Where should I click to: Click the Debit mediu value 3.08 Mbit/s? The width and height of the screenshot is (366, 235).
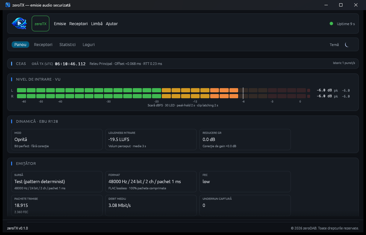pos(120,205)
